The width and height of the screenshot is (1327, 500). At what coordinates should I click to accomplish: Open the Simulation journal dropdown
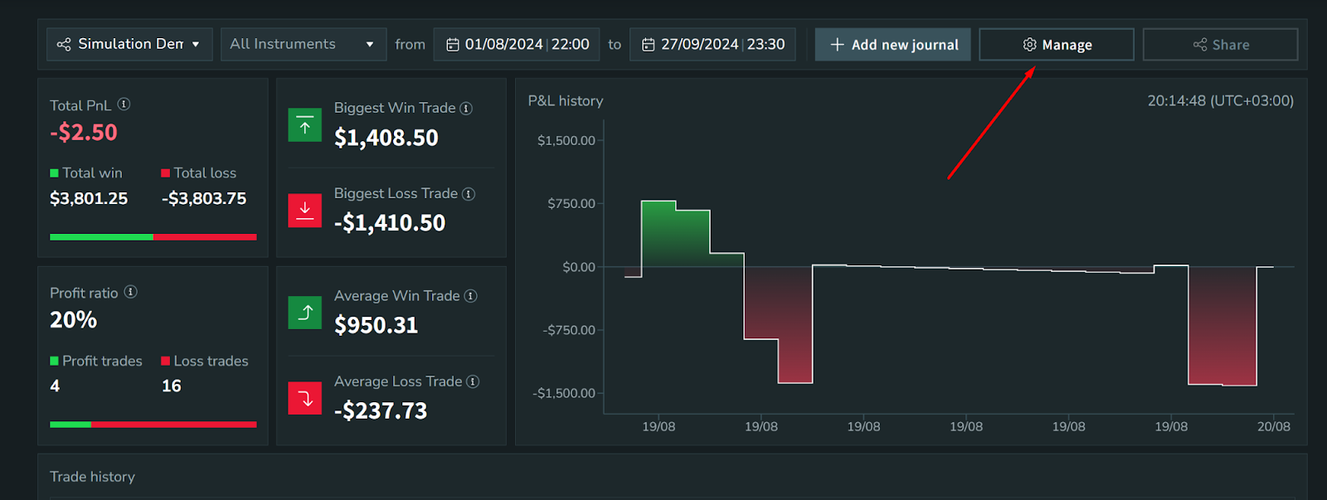point(129,44)
